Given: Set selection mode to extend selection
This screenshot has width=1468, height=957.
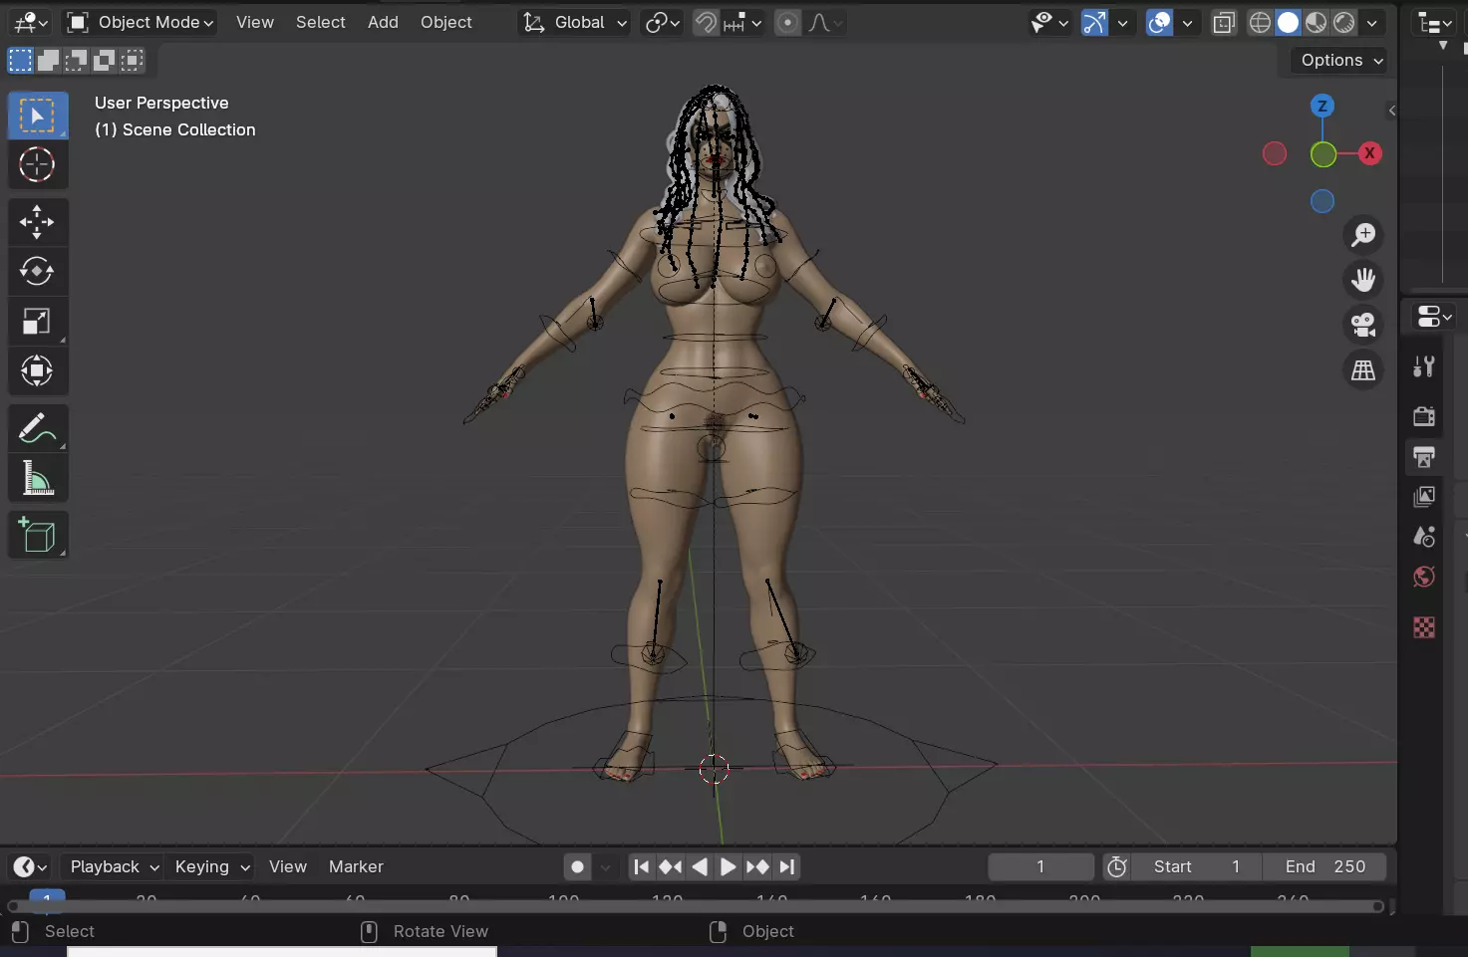Looking at the screenshot, I should coord(48,61).
